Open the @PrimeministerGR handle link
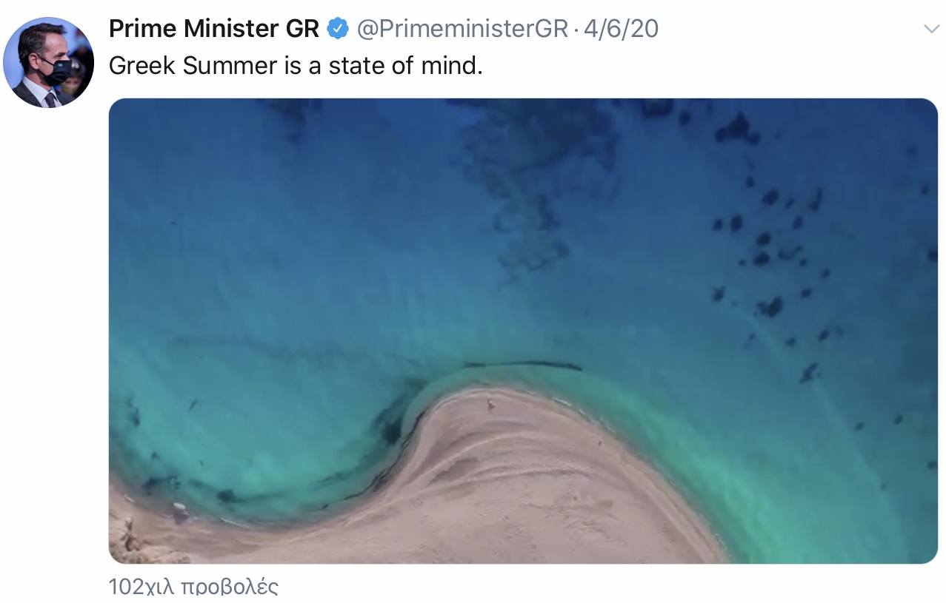 462,29
